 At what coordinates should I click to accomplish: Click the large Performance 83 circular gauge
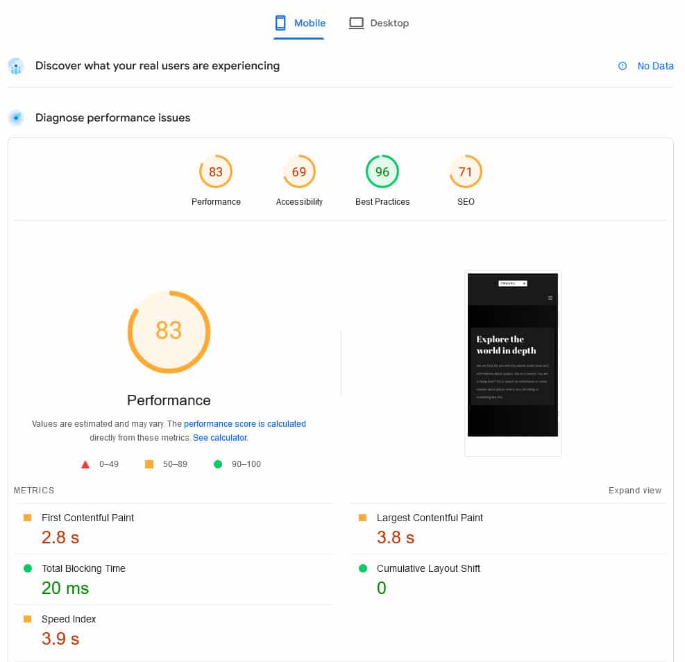169,331
